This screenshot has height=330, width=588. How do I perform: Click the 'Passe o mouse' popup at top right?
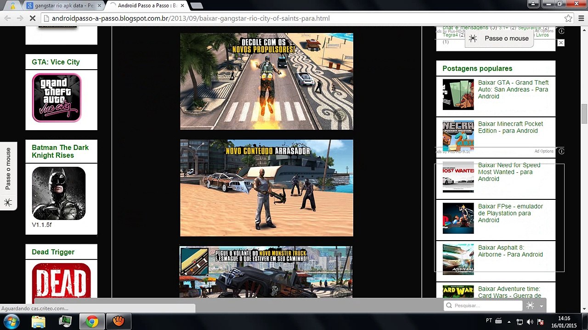(499, 38)
